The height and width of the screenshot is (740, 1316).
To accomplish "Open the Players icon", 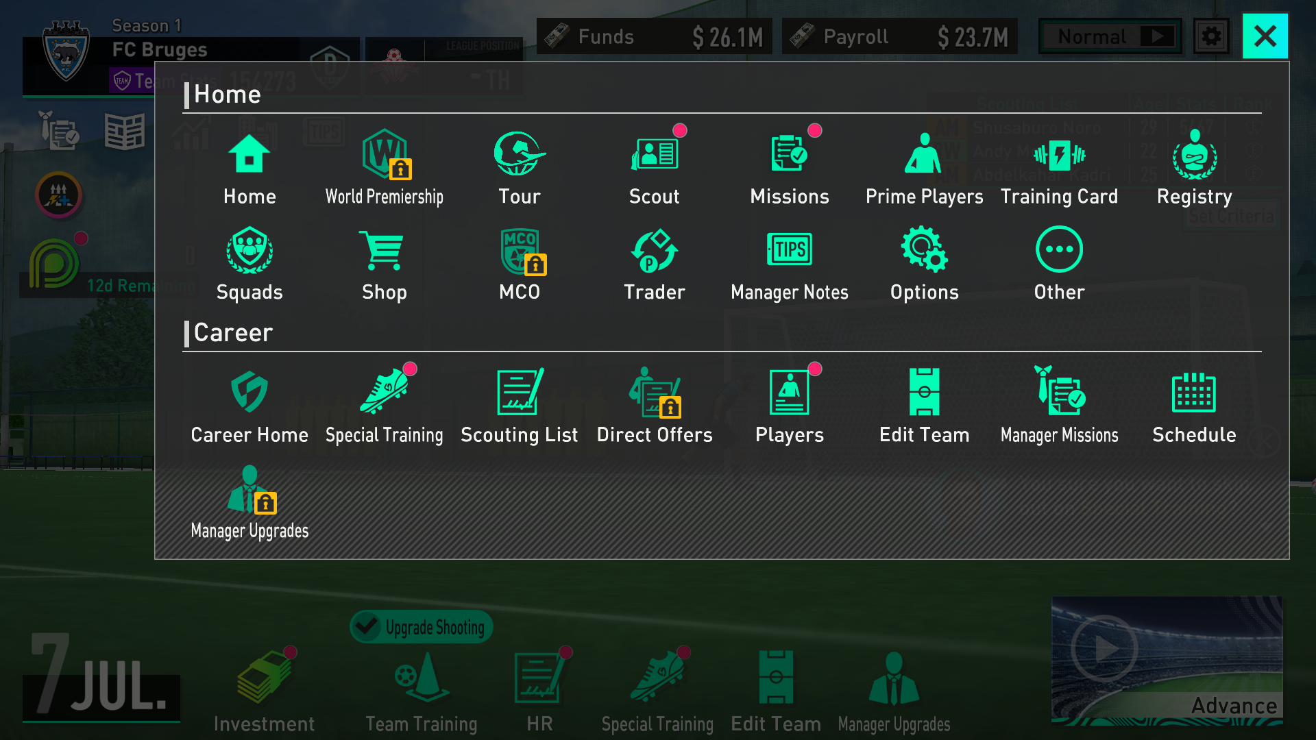I will pyautogui.click(x=790, y=392).
